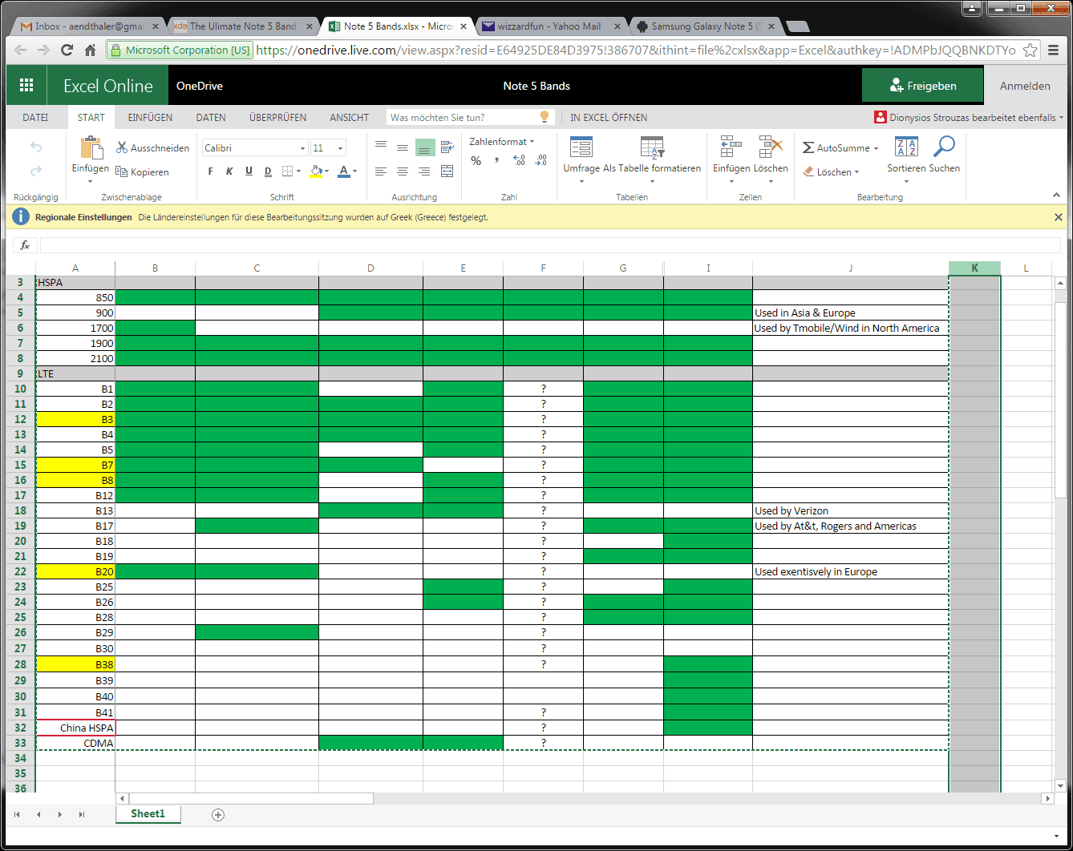Switch to the DATEN ribbon tab
Screen dimensions: 1073x851
point(211,117)
